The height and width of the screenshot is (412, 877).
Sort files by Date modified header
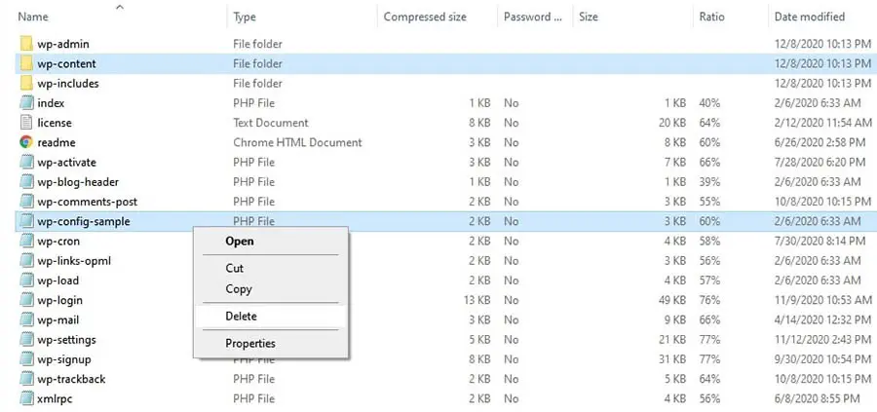point(809,17)
